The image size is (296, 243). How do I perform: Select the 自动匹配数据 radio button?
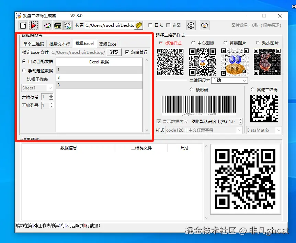[x=24, y=61]
